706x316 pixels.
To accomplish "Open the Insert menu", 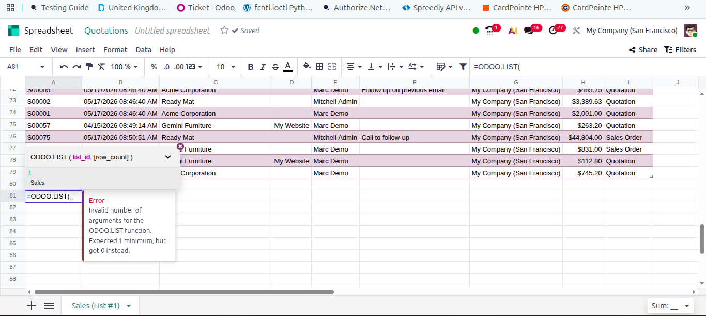I will 85,50.
